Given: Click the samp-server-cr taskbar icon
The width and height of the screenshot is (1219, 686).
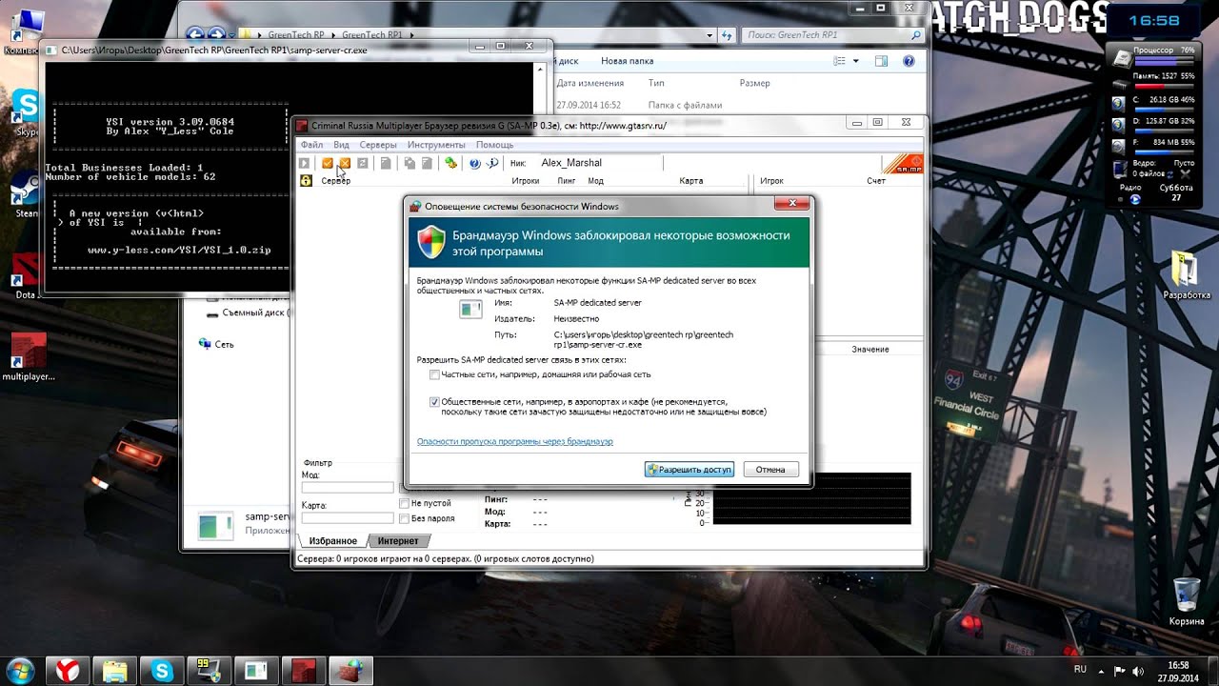Looking at the screenshot, I should click(x=255, y=671).
